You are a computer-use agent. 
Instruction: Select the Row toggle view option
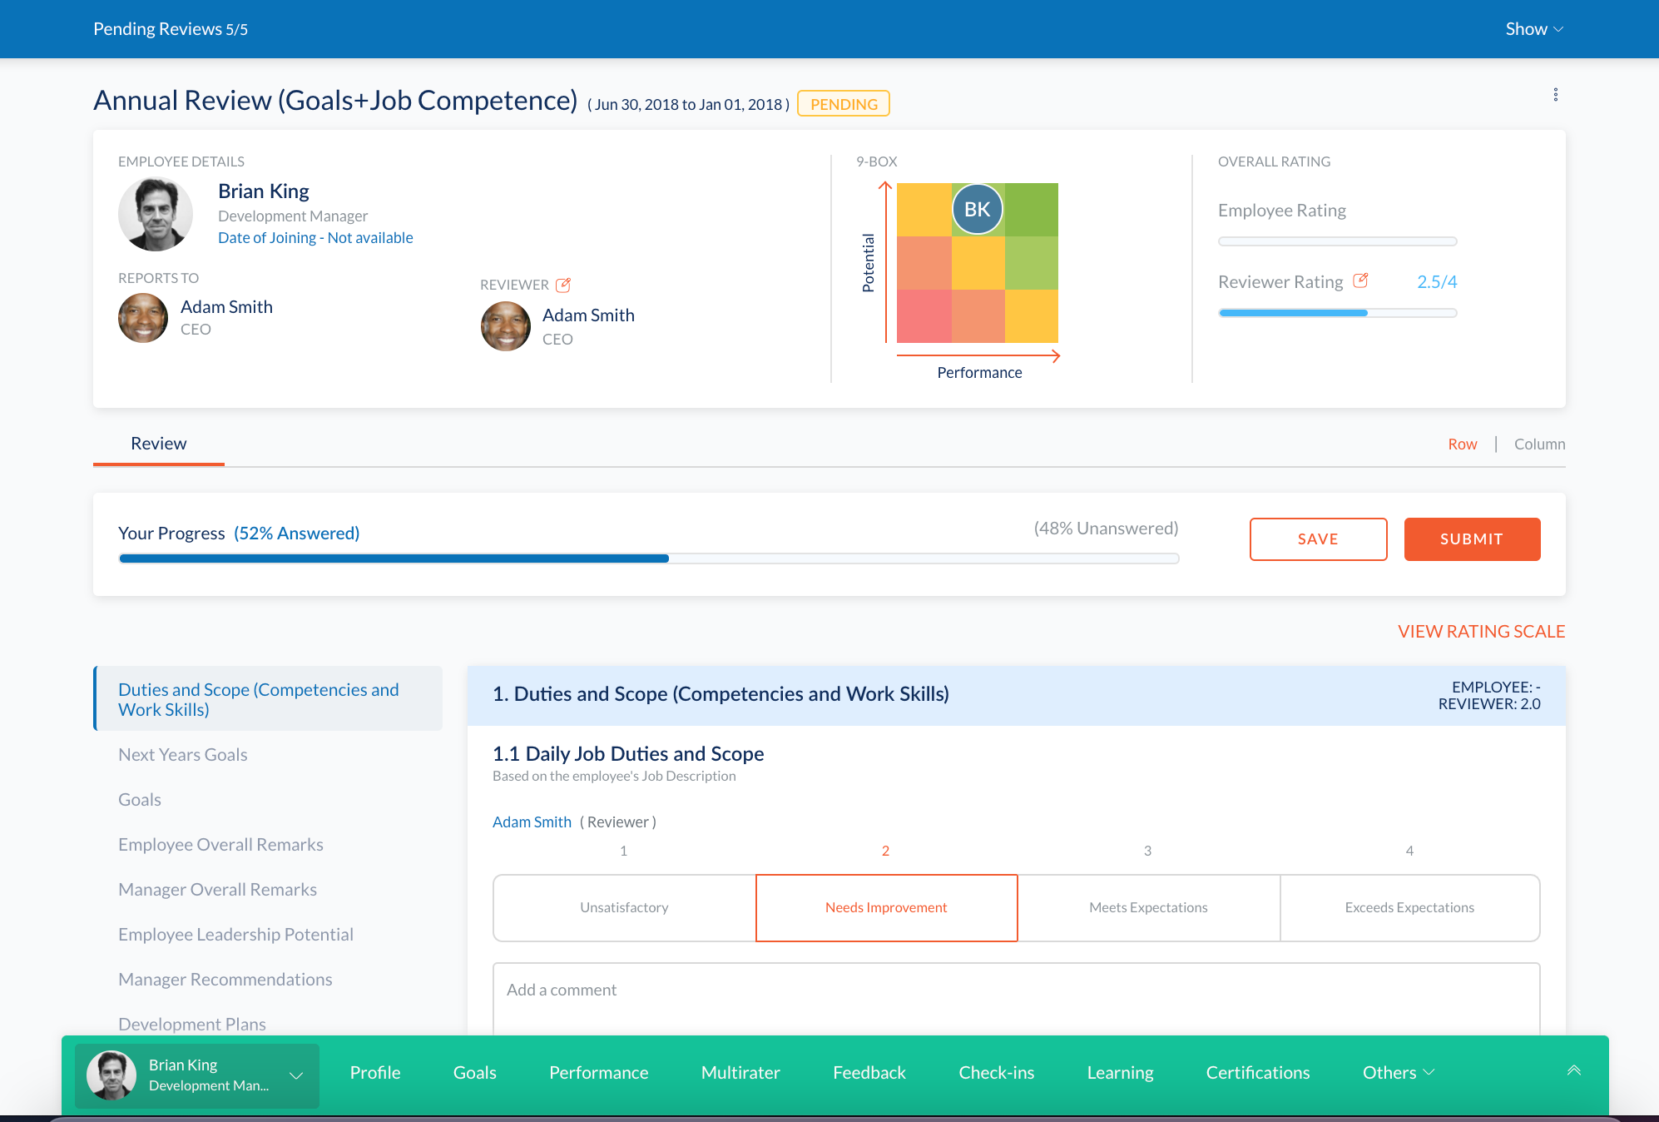coord(1461,442)
